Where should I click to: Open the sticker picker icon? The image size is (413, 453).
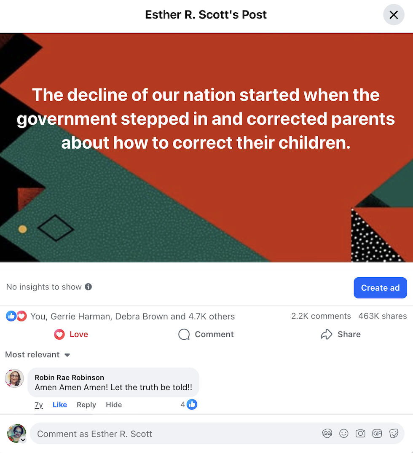(x=394, y=433)
